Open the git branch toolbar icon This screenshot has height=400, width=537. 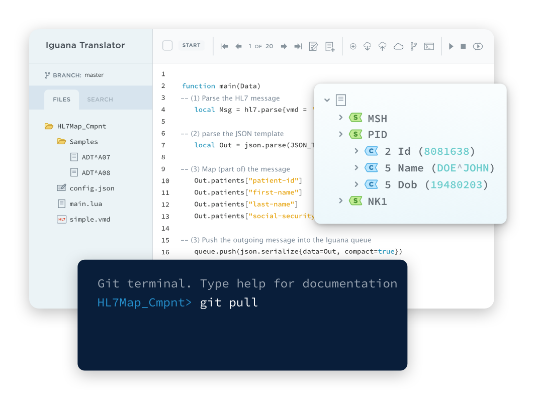click(414, 46)
